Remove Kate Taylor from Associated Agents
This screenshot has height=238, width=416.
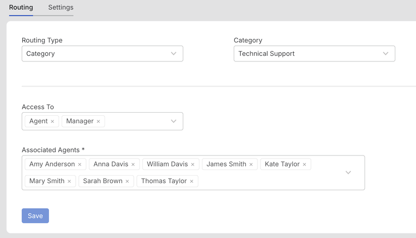coord(304,165)
